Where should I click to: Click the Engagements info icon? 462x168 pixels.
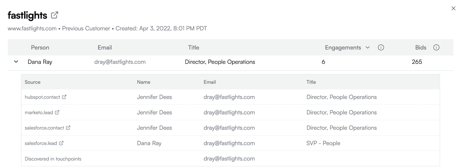pyautogui.click(x=381, y=48)
